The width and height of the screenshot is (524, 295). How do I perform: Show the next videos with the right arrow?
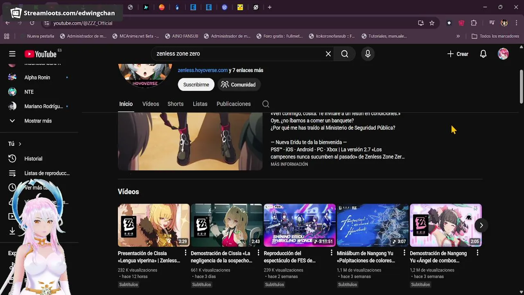tap(481, 225)
